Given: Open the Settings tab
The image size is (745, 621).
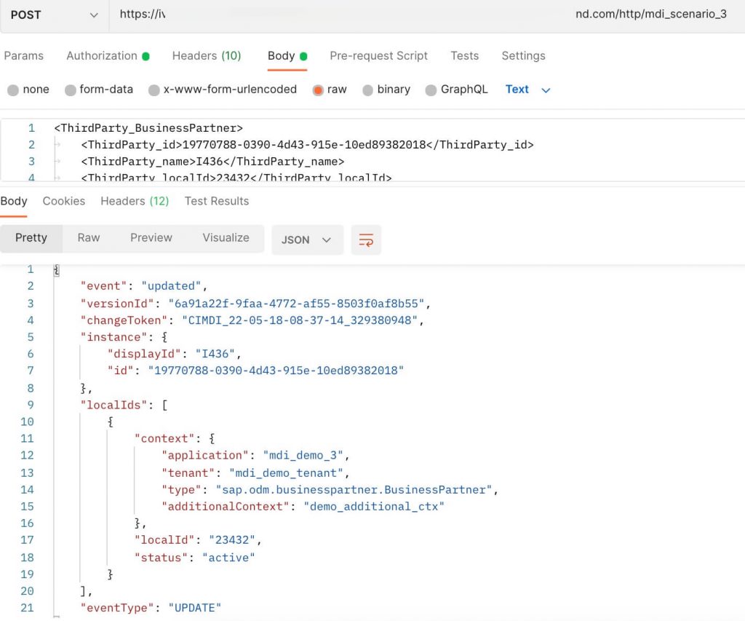Looking at the screenshot, I should coord(524,55).
